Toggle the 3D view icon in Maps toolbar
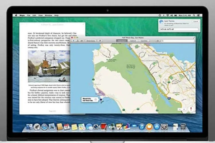 point(78,41)
